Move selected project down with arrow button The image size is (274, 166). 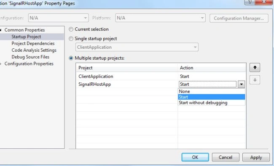(255, 80)
